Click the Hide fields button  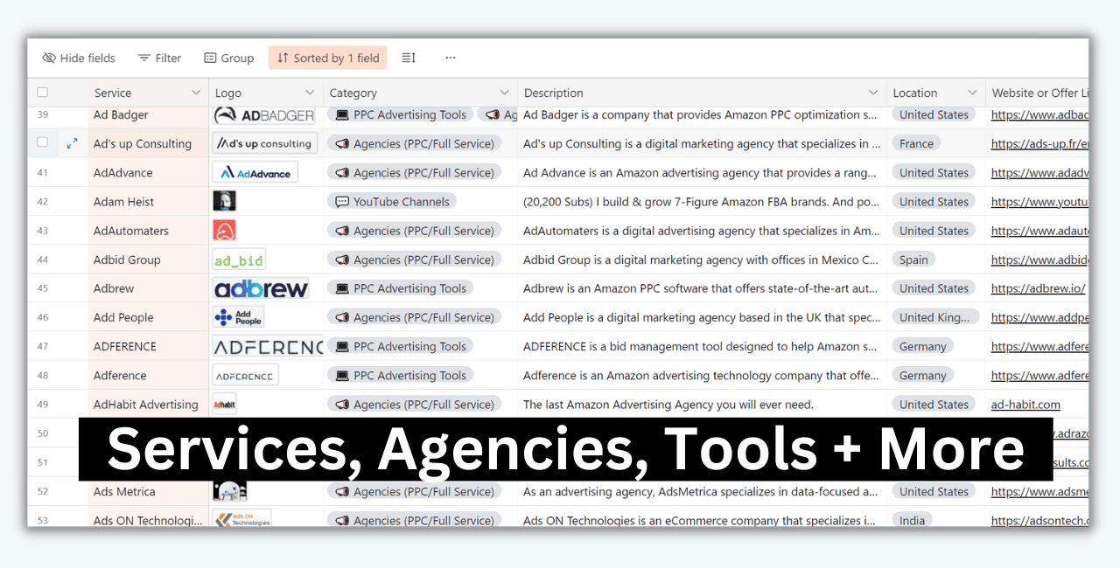click(79, 59)
